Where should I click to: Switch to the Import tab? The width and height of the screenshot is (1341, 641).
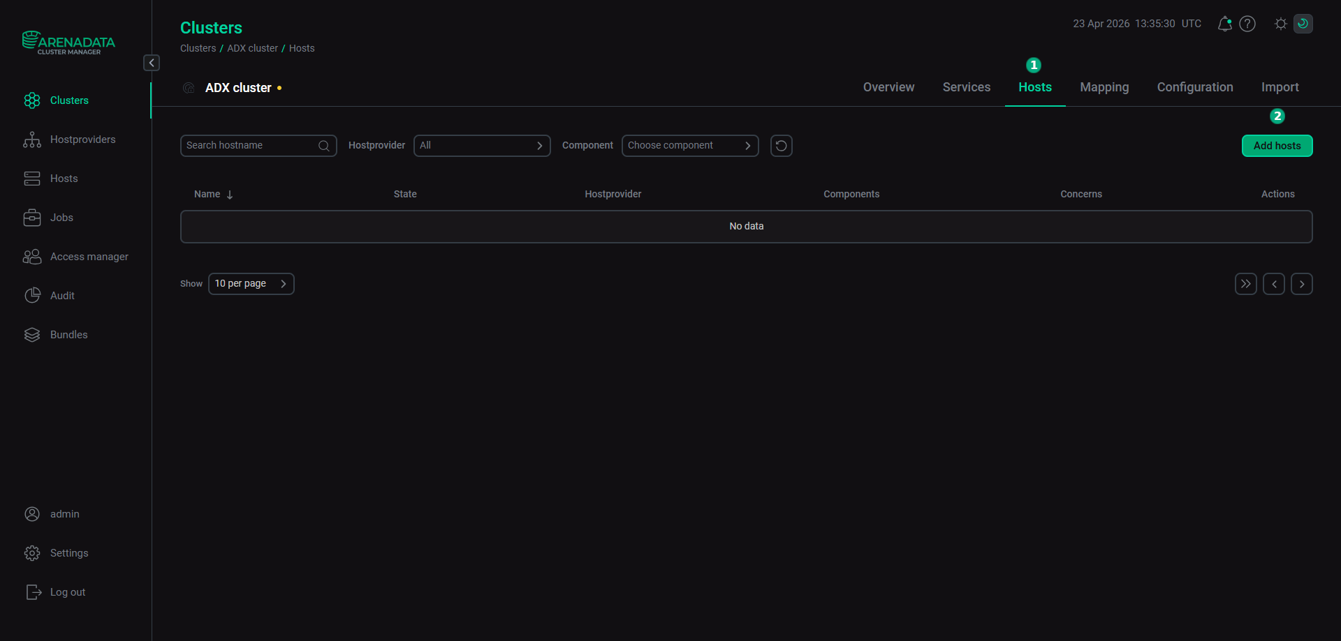coord(1280,87)
